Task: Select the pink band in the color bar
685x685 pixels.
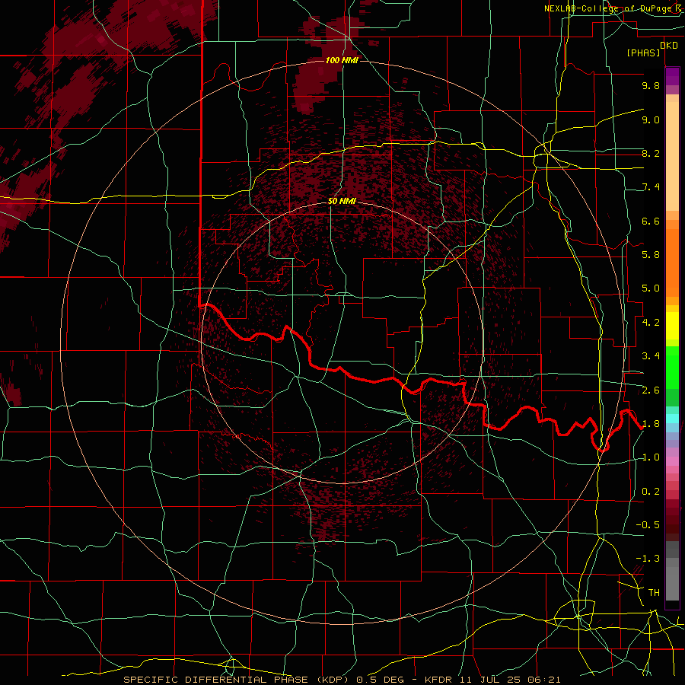Action: point(672,461)
